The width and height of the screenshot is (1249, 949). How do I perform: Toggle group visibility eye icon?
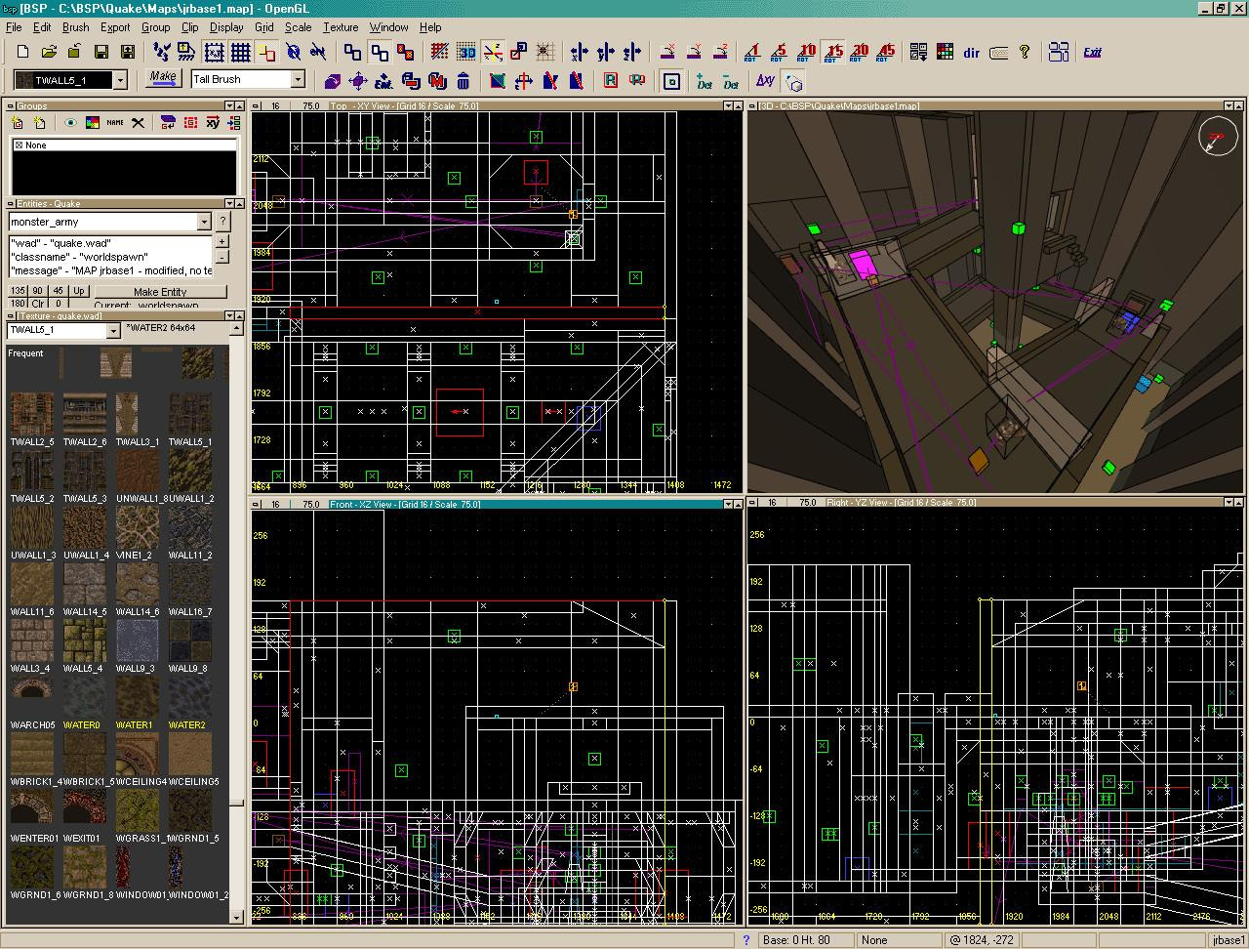pyautogui.click(x=70, y=123)
